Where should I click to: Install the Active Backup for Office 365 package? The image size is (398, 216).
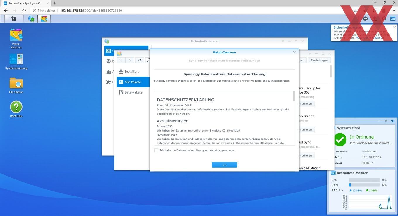[x=306, y=103]
